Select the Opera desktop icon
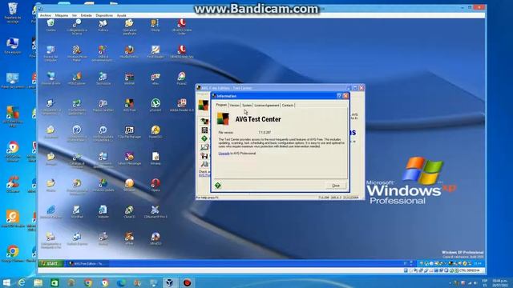 (156, 185)
